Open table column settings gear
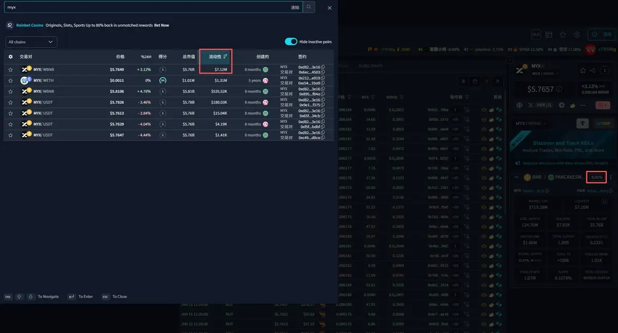Image resolution: width=618 pixels, height=333 pixels. click(x=10, y=57)
